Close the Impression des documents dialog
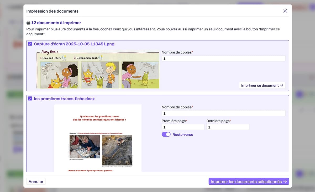The height and width of the screenshot is (192, 315). (285, 11)
